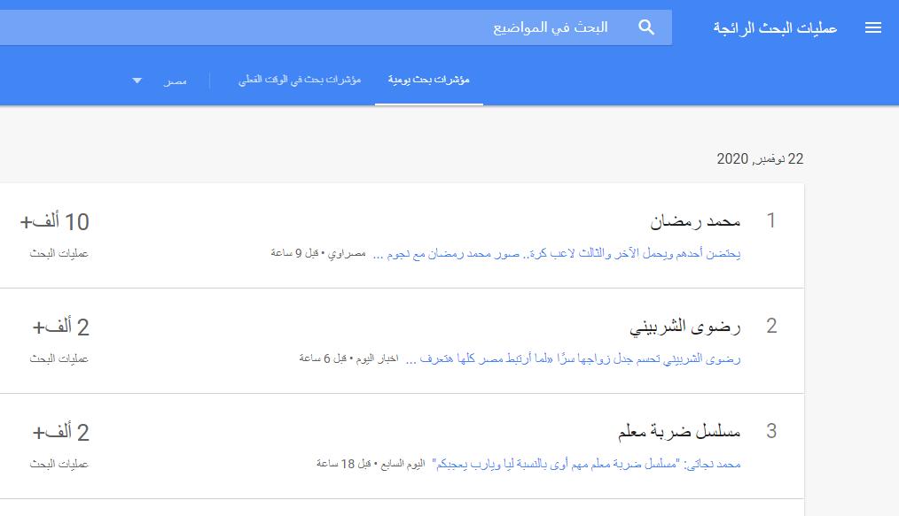
Task: Open trend رضوى الشربيني
Action: pos(685,327)
